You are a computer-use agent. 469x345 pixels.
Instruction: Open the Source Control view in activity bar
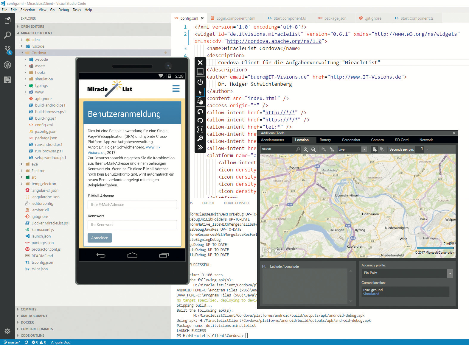tap(7, 49)
